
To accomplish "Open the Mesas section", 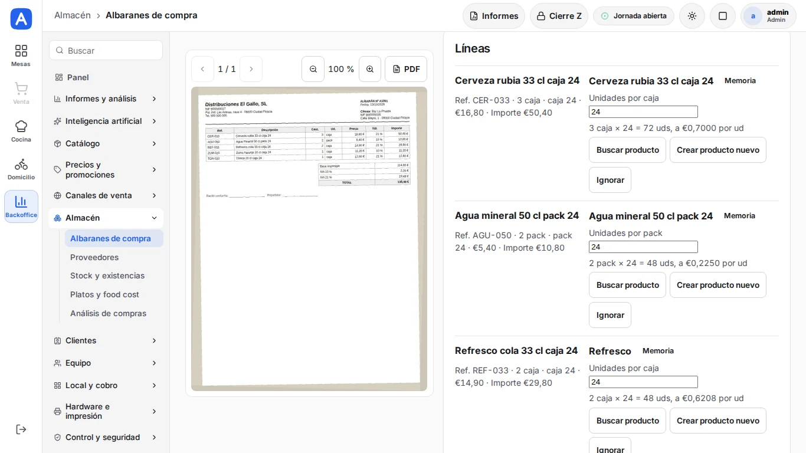I will point(21,55).
